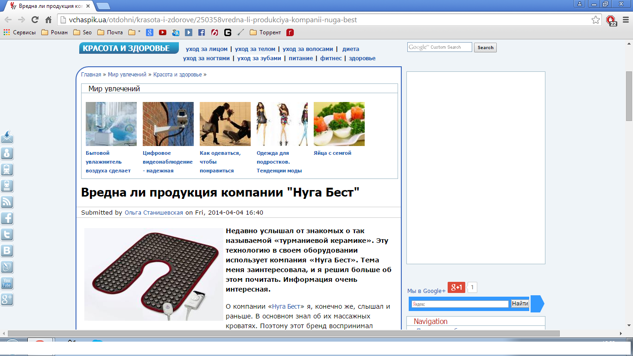Go back with the browser back arrow
633x356 pixels.
pos(8,20)
